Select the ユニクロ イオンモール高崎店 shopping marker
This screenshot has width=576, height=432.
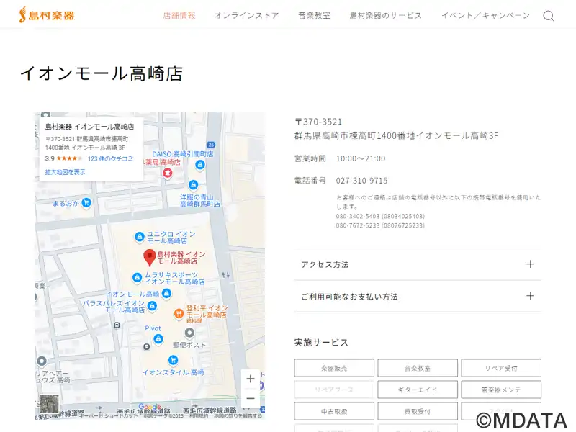pos(139,237)
